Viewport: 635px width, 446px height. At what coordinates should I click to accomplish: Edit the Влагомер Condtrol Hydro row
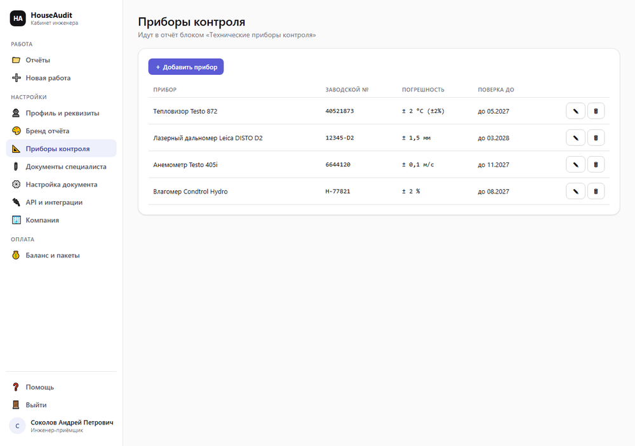pyautogui.click(x=575, y=191)
